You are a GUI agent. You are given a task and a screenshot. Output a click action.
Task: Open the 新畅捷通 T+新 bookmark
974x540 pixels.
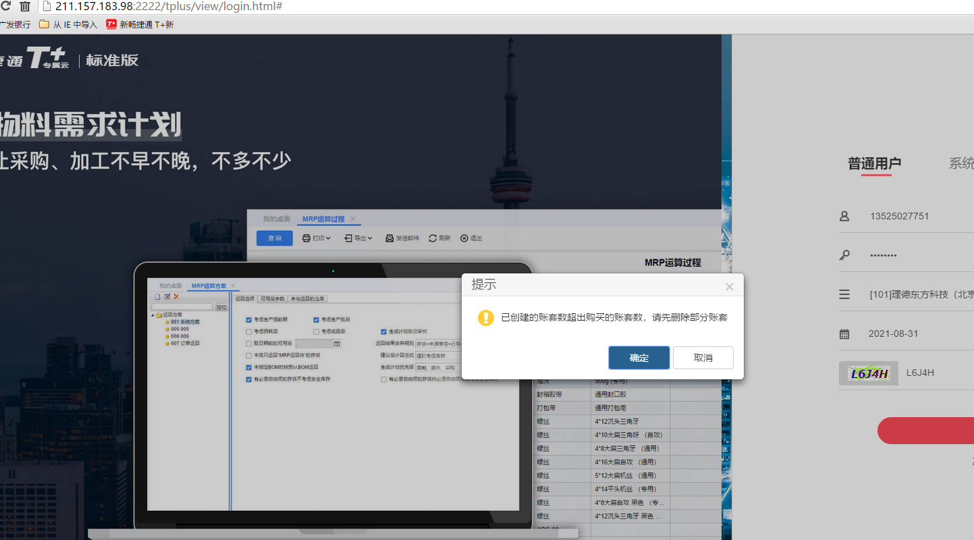tap(140, 24)
